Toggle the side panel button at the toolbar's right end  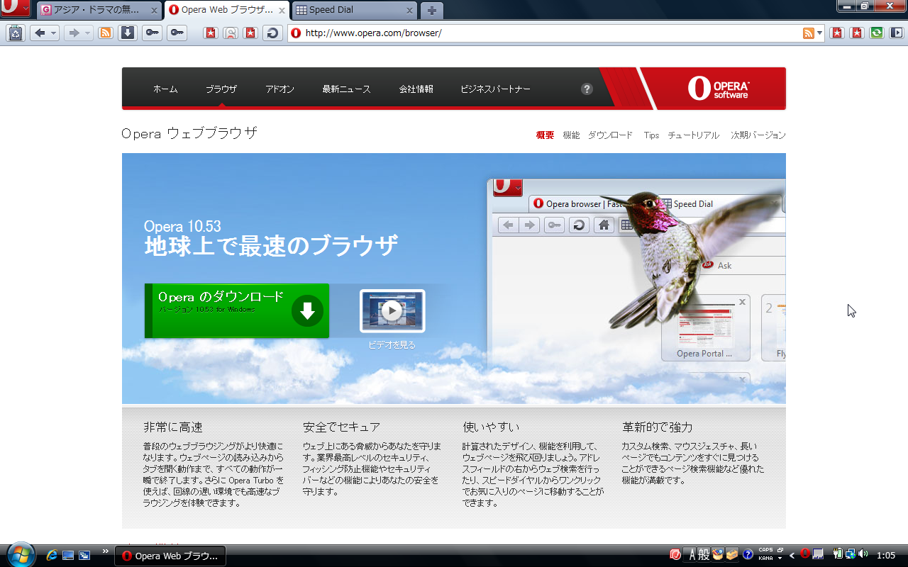pyautogui.click(x=897, y=33)
